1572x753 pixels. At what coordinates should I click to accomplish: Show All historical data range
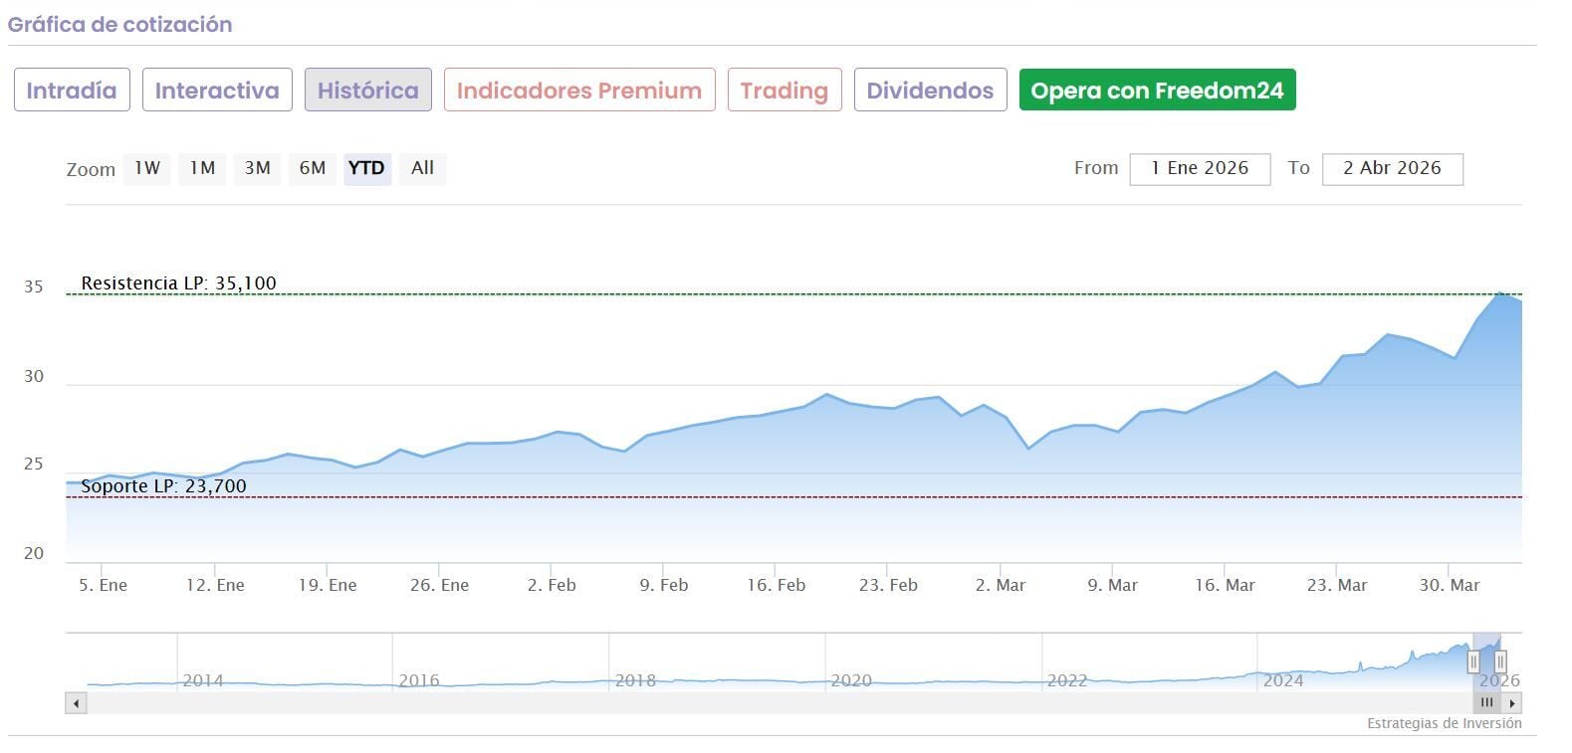(x=422, y=168)
